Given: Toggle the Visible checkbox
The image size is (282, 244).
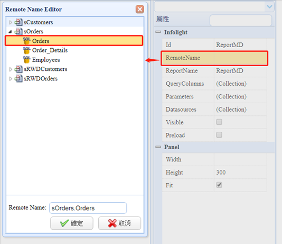Looking at the screenshot, I should coord(219,122).
